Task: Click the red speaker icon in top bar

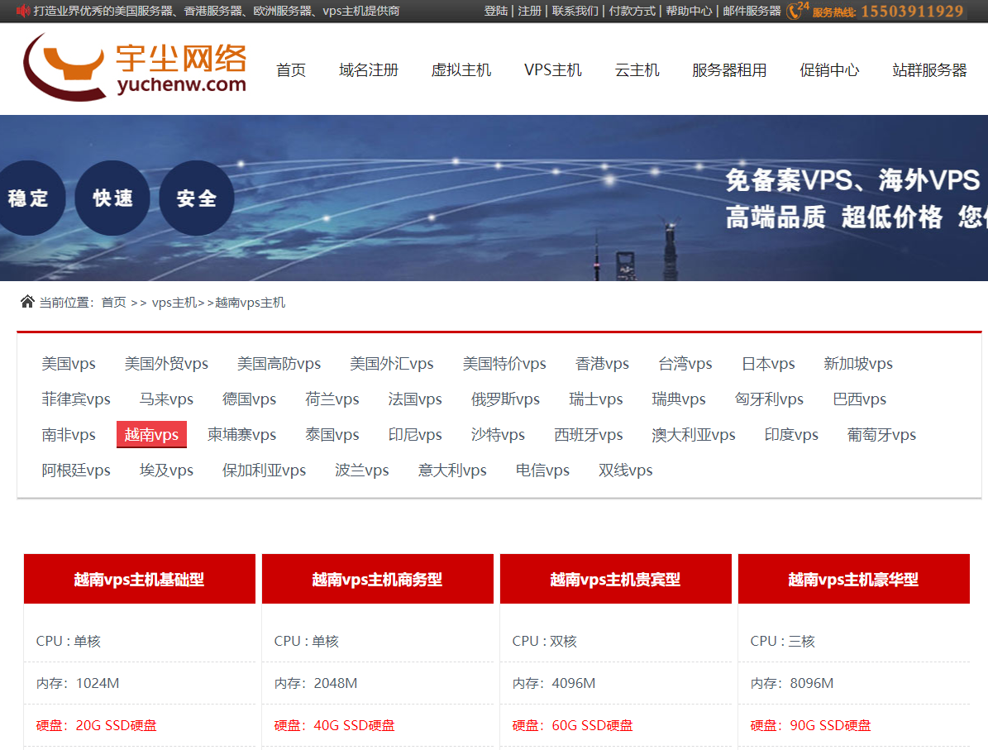Action: point(23,11)
